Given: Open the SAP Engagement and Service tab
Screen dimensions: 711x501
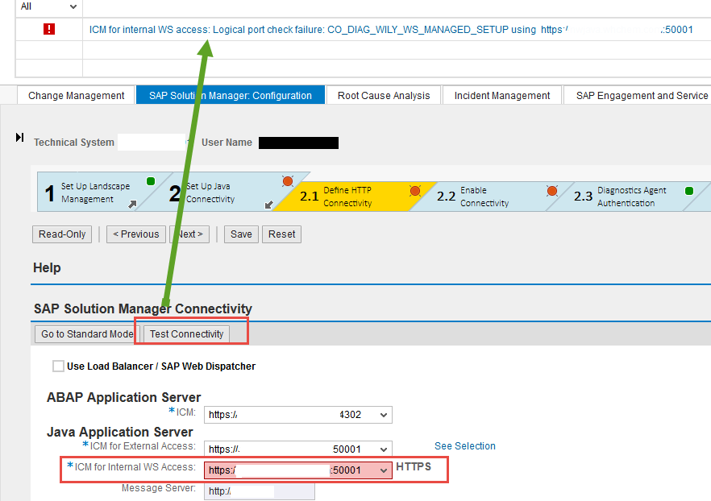Looking at the screenshot, I should tap(639, 96).
